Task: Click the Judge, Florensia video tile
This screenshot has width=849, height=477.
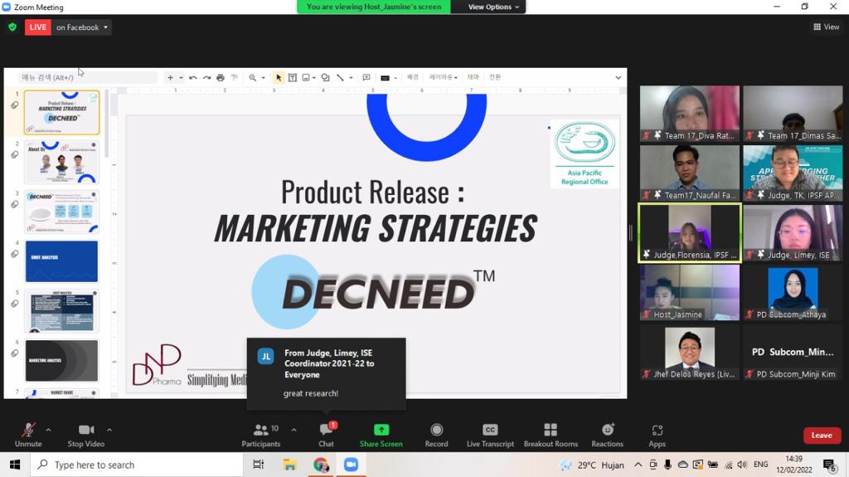Action: pyautogui.click(x=689, y=233)
